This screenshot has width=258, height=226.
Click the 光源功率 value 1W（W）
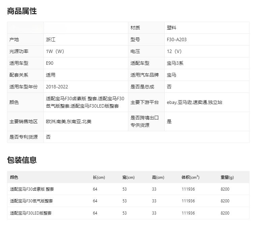pyautogui.click(x=55, y=51)
